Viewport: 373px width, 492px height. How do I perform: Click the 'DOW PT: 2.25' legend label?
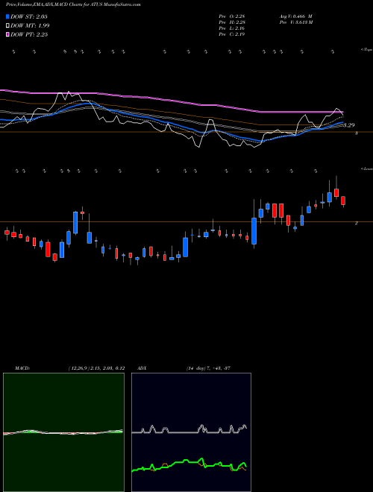pos(29,34)
